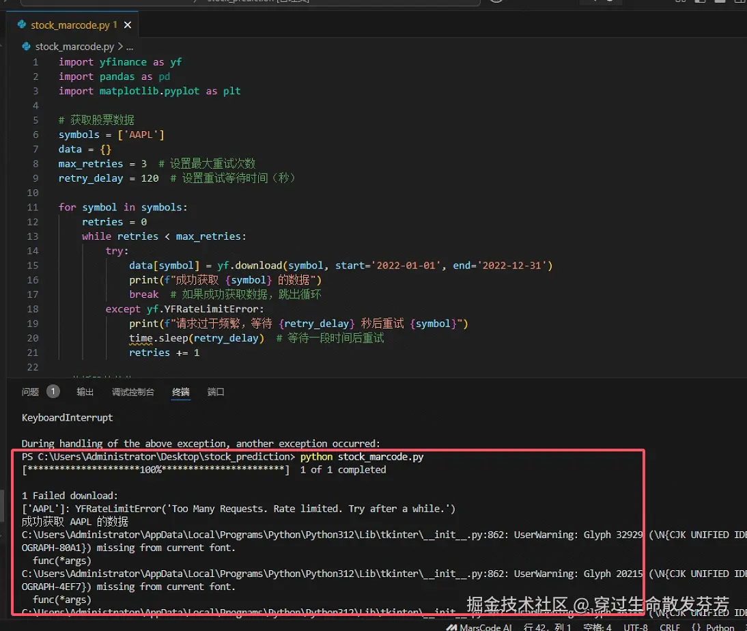Click 'max_retries = 3' assignment on line 8

[x=102, y=163]
